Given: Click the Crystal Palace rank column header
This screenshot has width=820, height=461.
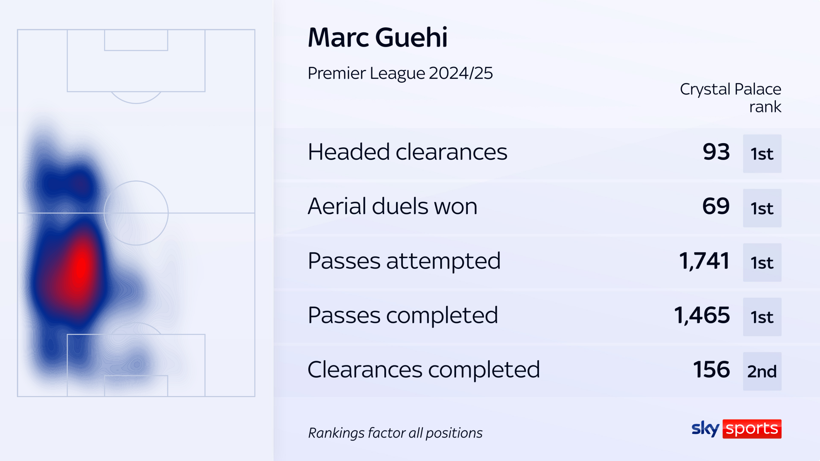Looking at the screenshot, I should coord(731,98).
